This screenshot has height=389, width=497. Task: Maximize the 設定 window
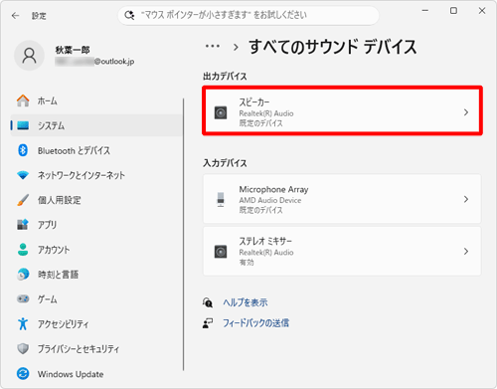click(453, 11)
